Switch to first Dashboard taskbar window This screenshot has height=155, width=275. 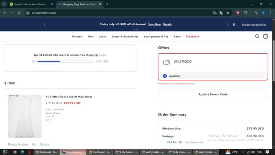tap(47, 152)
